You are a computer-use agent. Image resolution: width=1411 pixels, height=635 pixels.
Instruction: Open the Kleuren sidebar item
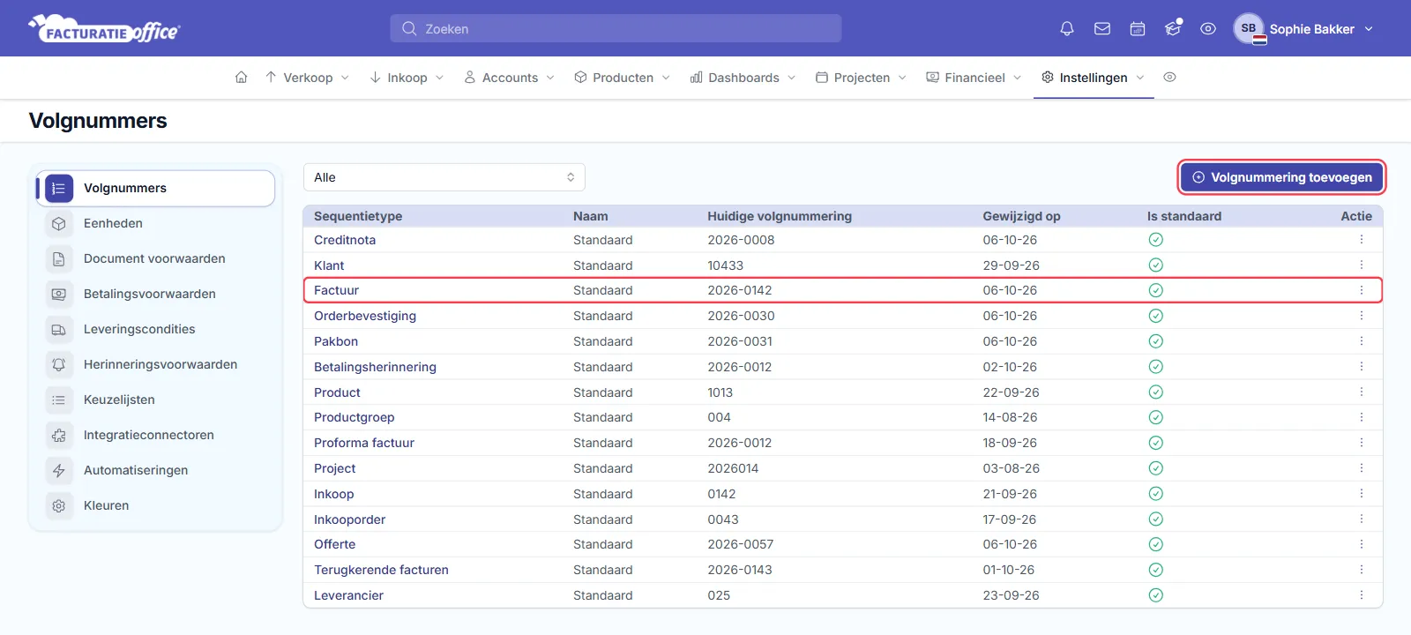click(155, 505)
